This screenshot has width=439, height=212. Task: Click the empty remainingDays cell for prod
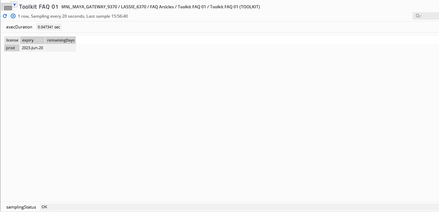[61, 48]
